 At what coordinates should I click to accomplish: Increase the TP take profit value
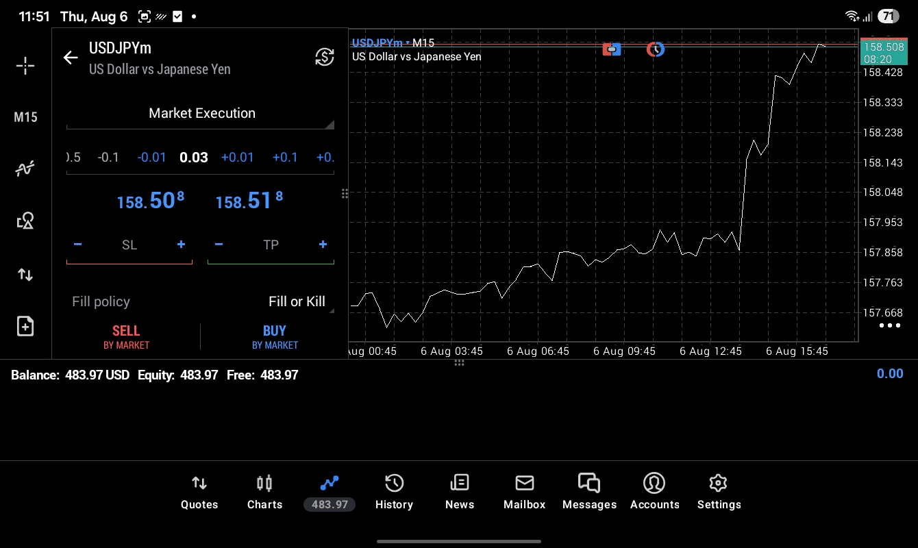click(323, 245)
